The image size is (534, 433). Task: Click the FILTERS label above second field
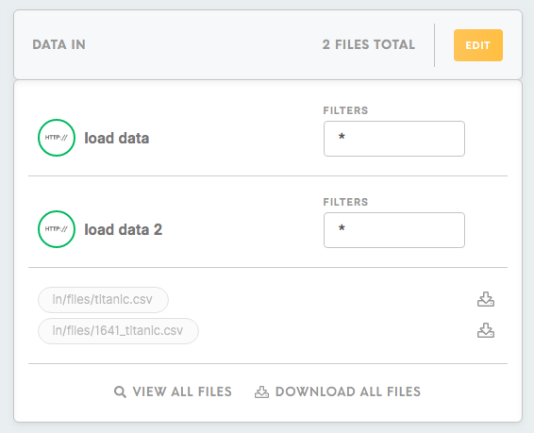point(345,202)
